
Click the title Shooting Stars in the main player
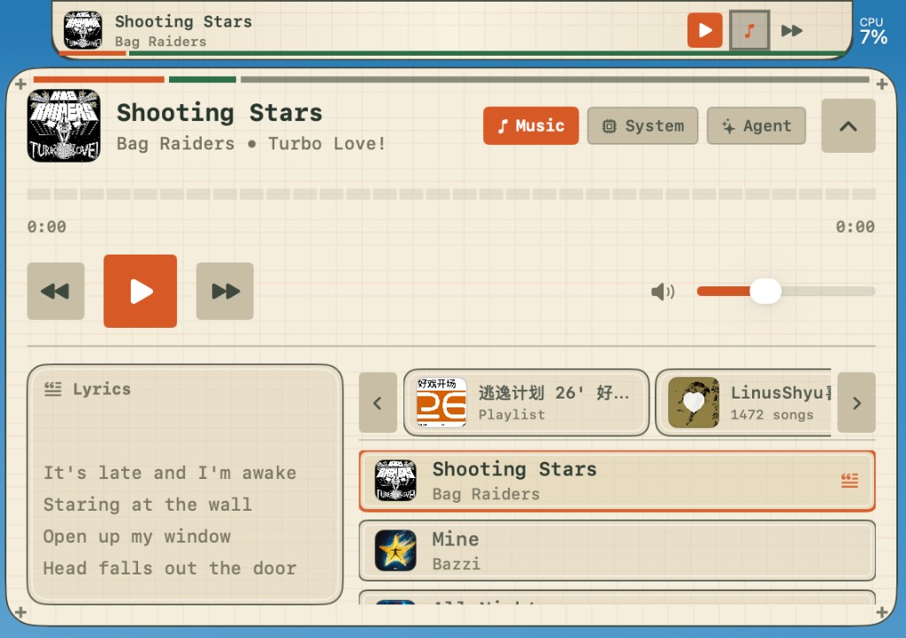click(219, 113)
